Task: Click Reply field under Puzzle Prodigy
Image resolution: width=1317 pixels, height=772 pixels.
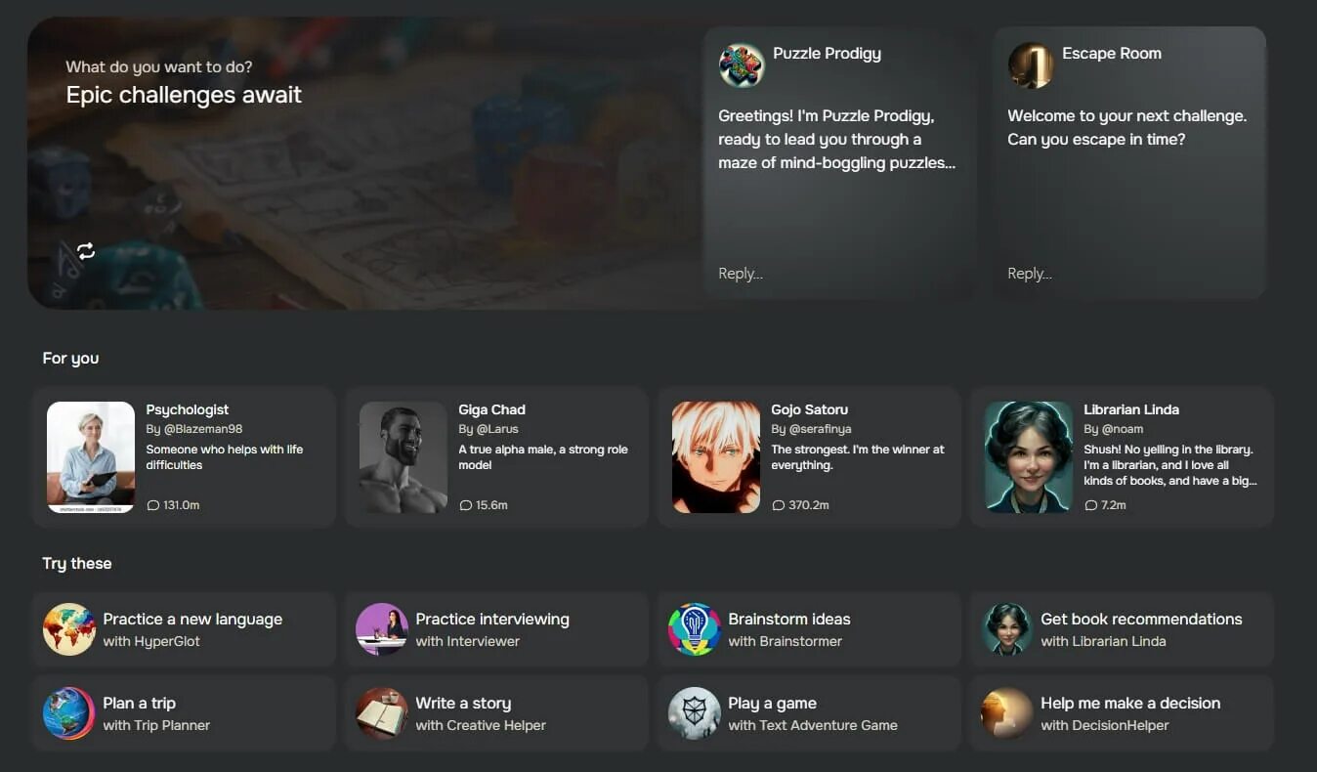Action: coord(840,274)
